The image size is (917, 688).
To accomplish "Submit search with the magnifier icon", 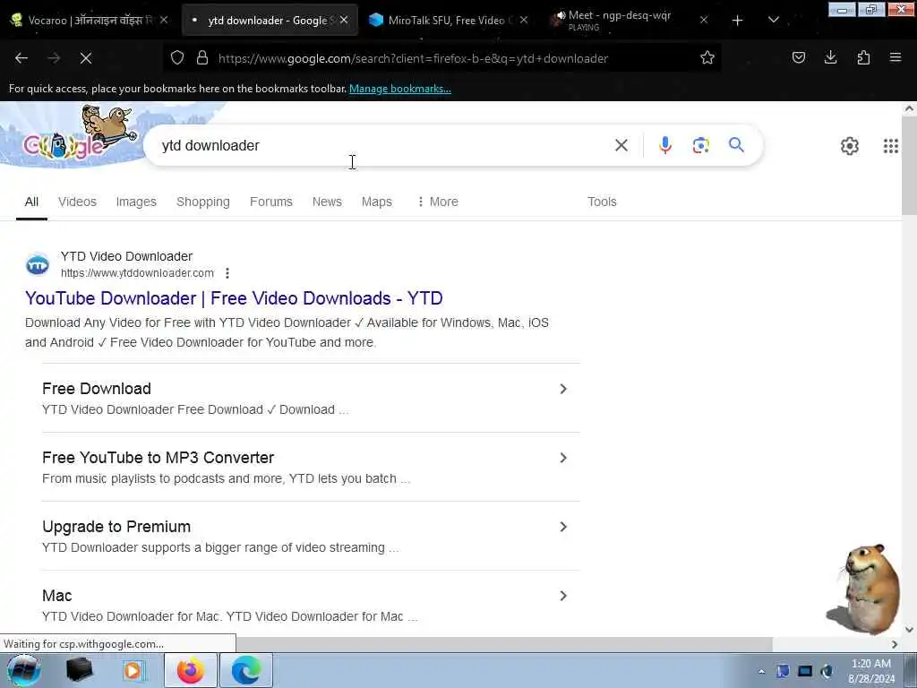I will (736, 145).
